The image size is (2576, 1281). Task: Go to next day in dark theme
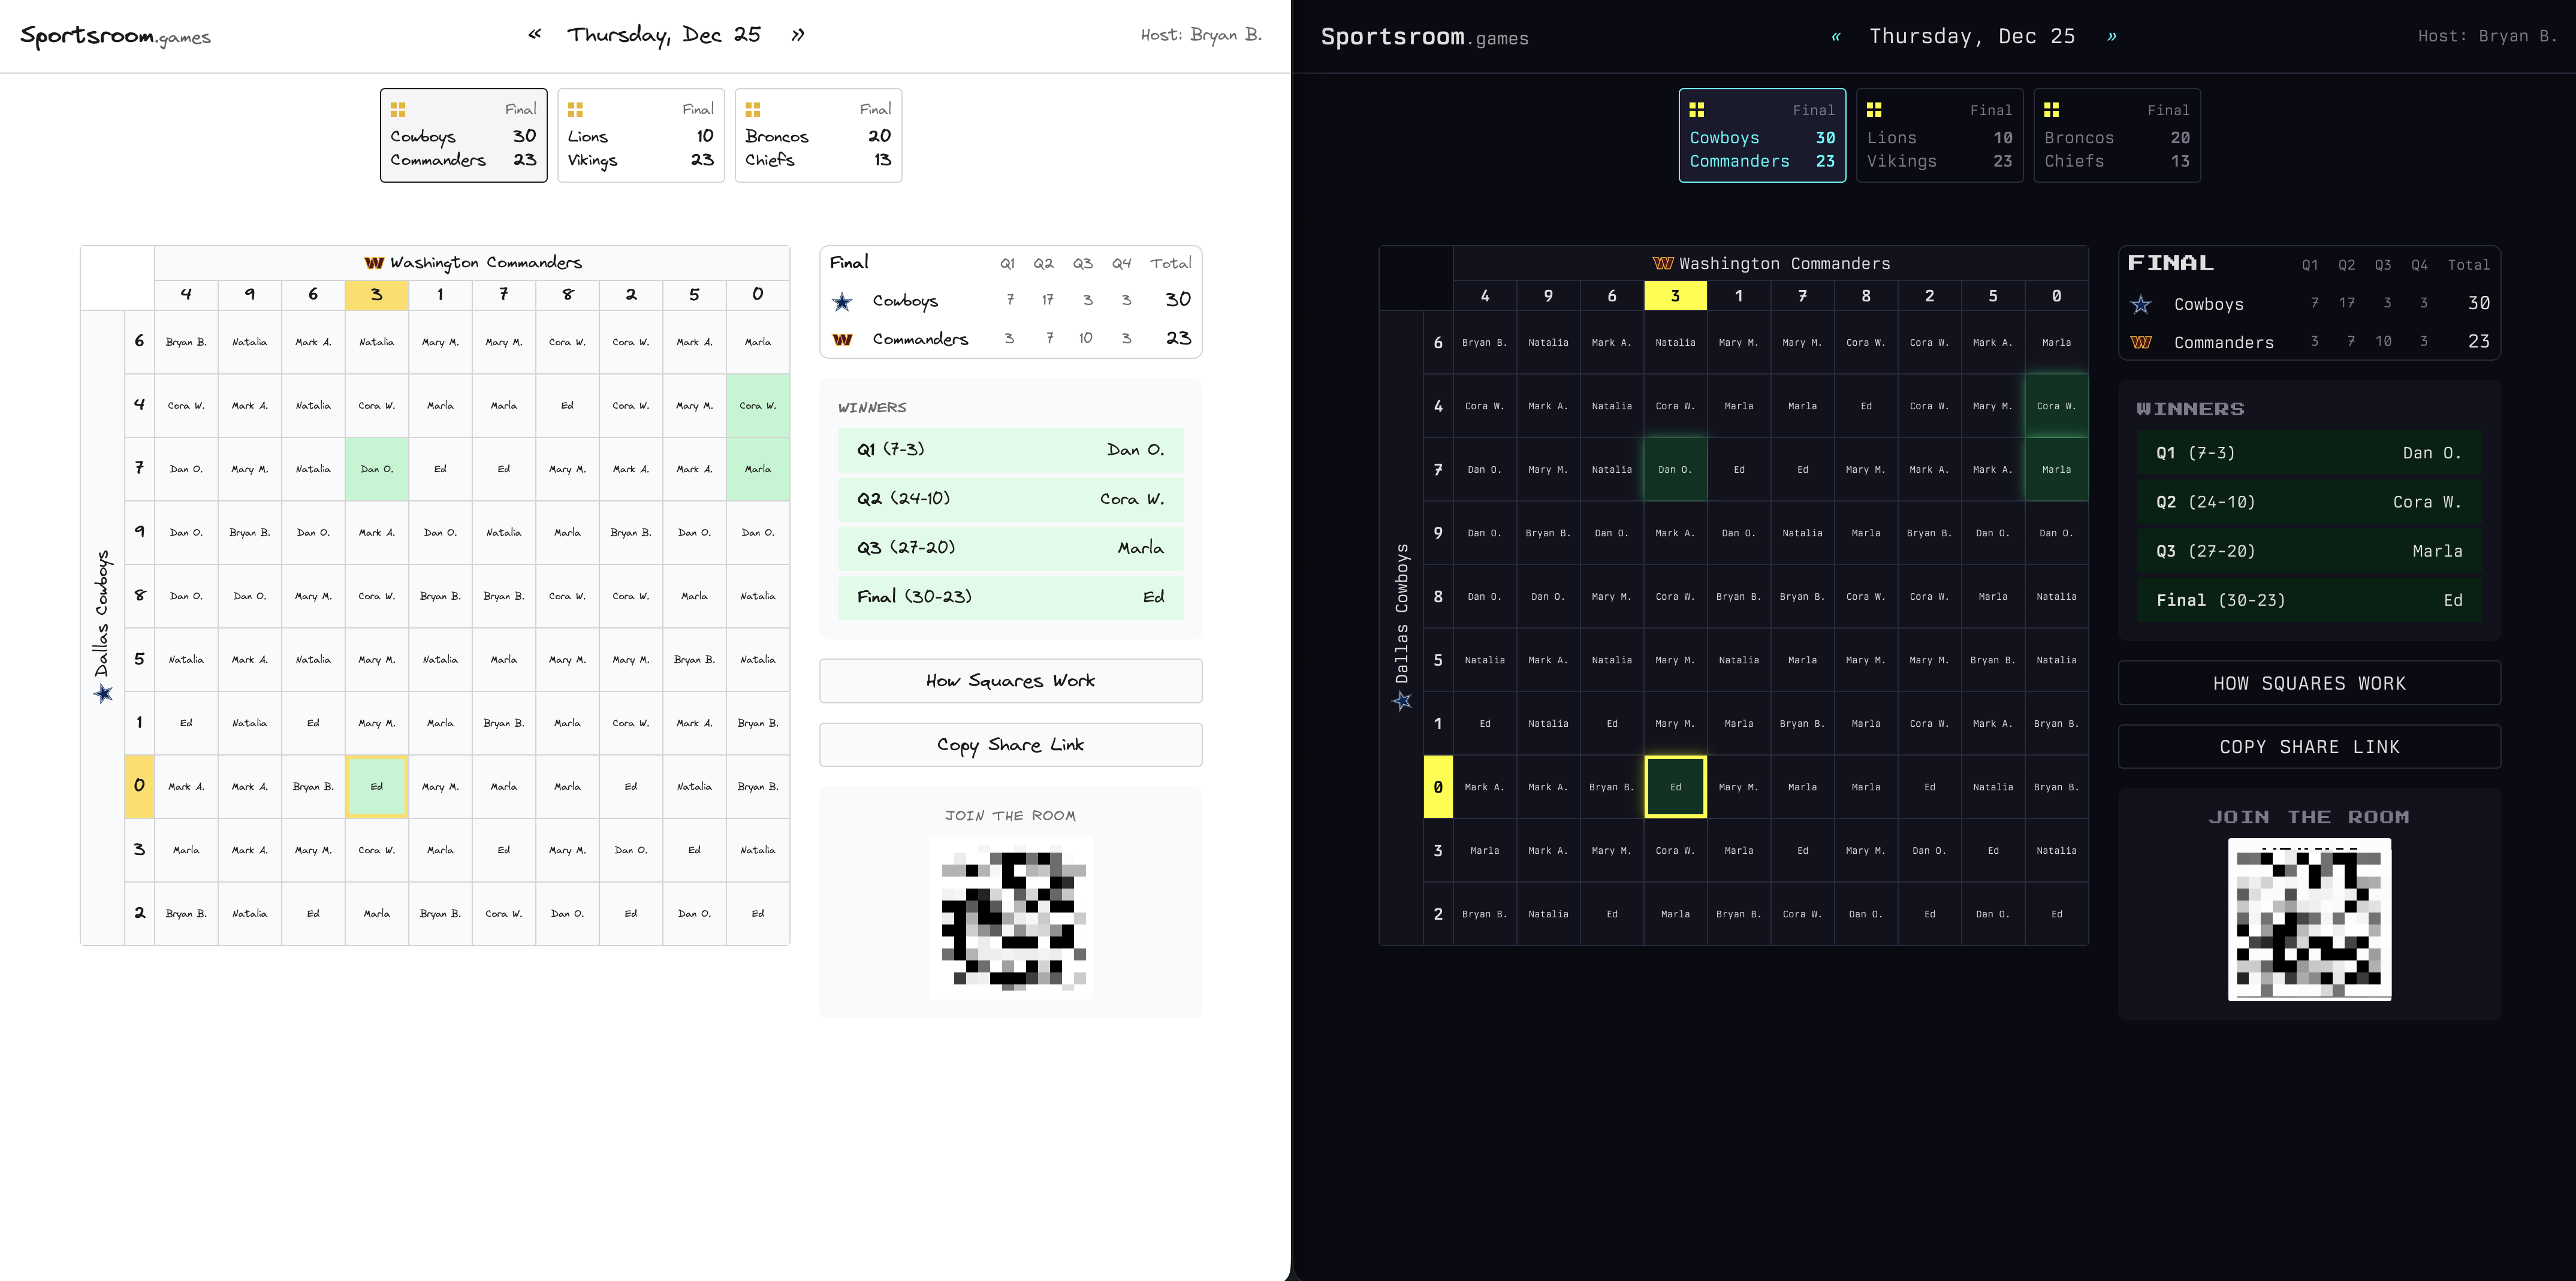[x=2112, y=37]
